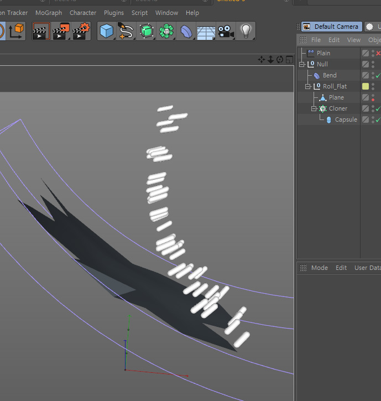Click viewport rotate camera icon
The height and width of the screenshot is (401, 381).
tap(280, 60)
